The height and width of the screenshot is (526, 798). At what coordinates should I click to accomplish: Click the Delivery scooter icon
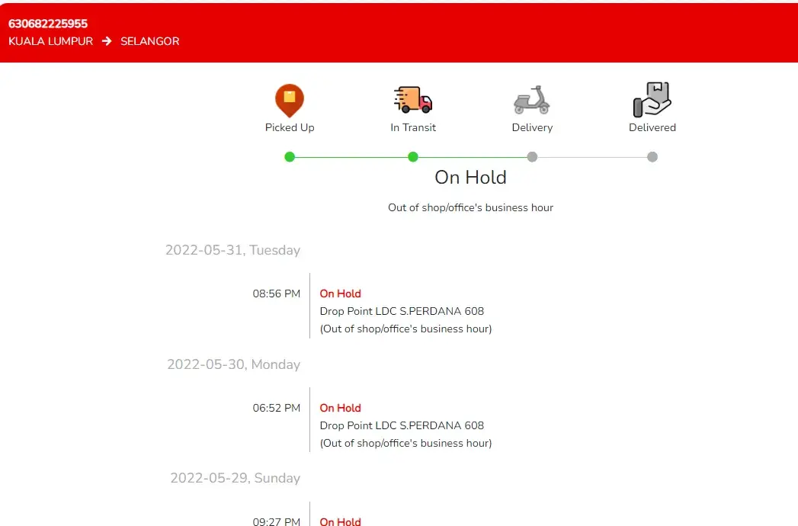pos(532,100)
